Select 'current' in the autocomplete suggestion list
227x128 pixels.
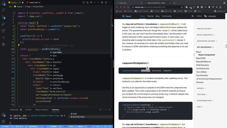pyautogui.click(x=80, y=52)
